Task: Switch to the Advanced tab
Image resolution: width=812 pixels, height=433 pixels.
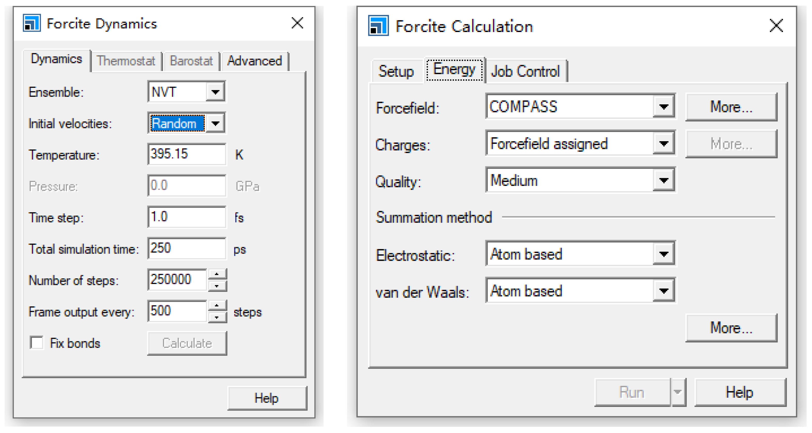Action: click(254, 61)
